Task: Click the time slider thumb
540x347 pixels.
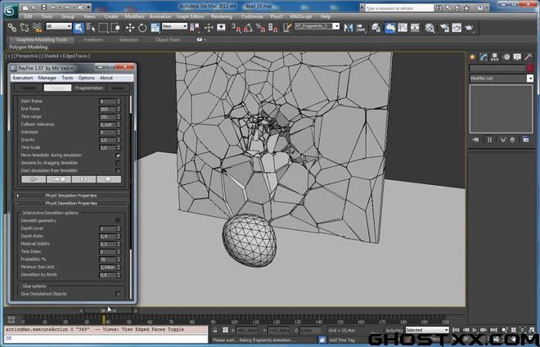Action: click(x=109, y=311)
